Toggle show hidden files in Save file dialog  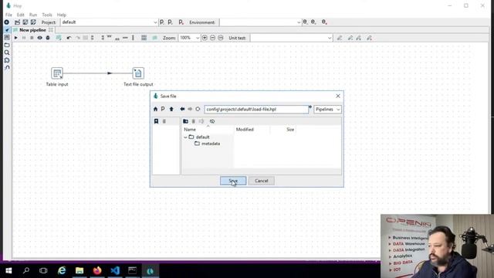tap(212, 121)
